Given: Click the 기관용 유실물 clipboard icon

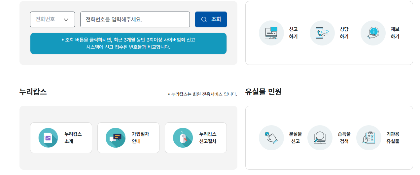Looking at the screenshot, I should point(369,138).
